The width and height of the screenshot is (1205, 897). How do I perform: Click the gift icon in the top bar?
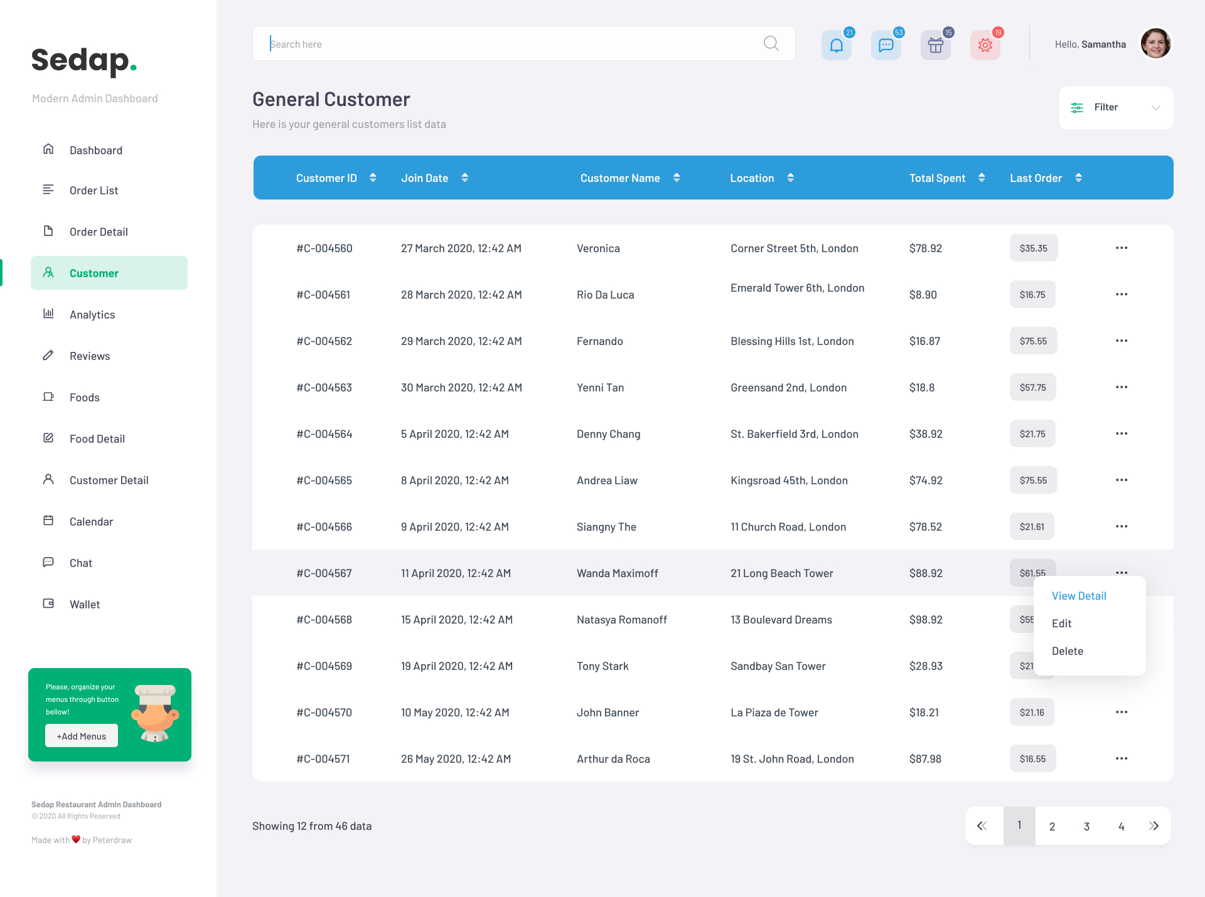[935, 45]
